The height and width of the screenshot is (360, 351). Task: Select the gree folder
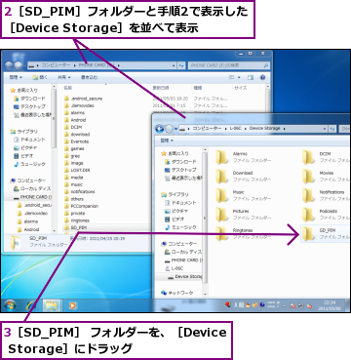tap(73, 156)
